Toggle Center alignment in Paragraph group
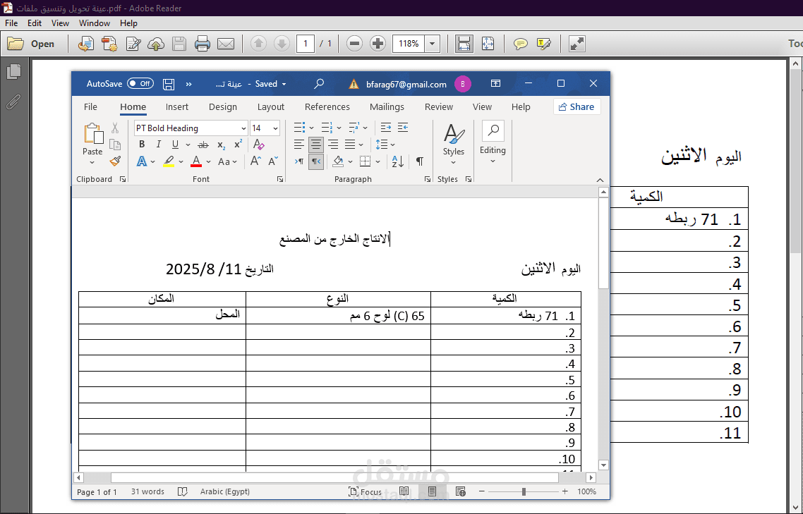803x514 pixels. [316, 145]
